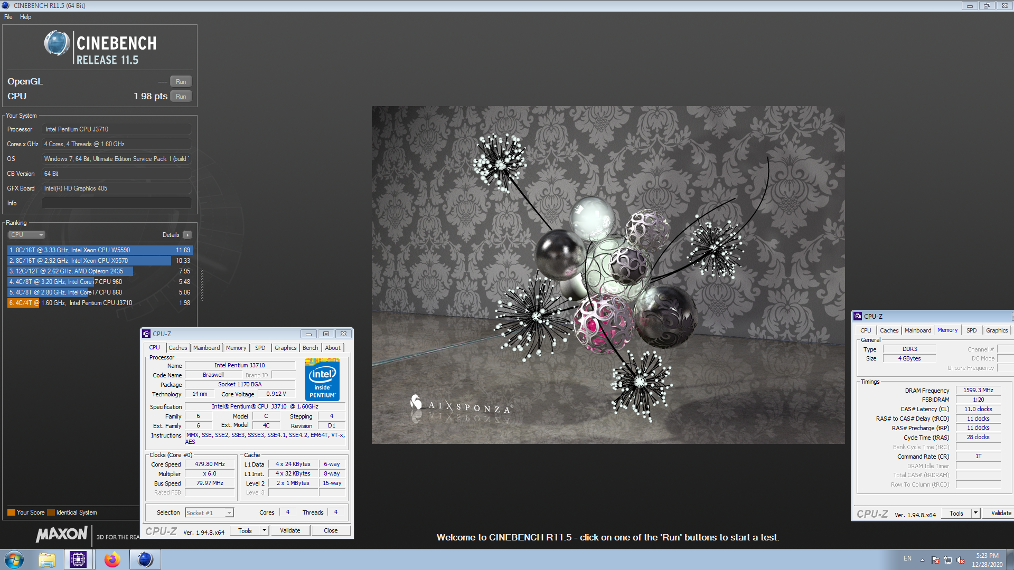Select the AMD Opteron 2435 ranking row
This screenshot has height=570, width=1014.
coord(100,271)
